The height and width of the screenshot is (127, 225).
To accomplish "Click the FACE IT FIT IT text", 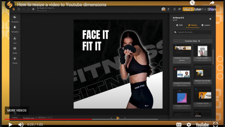I will click(x=95, y=40).
